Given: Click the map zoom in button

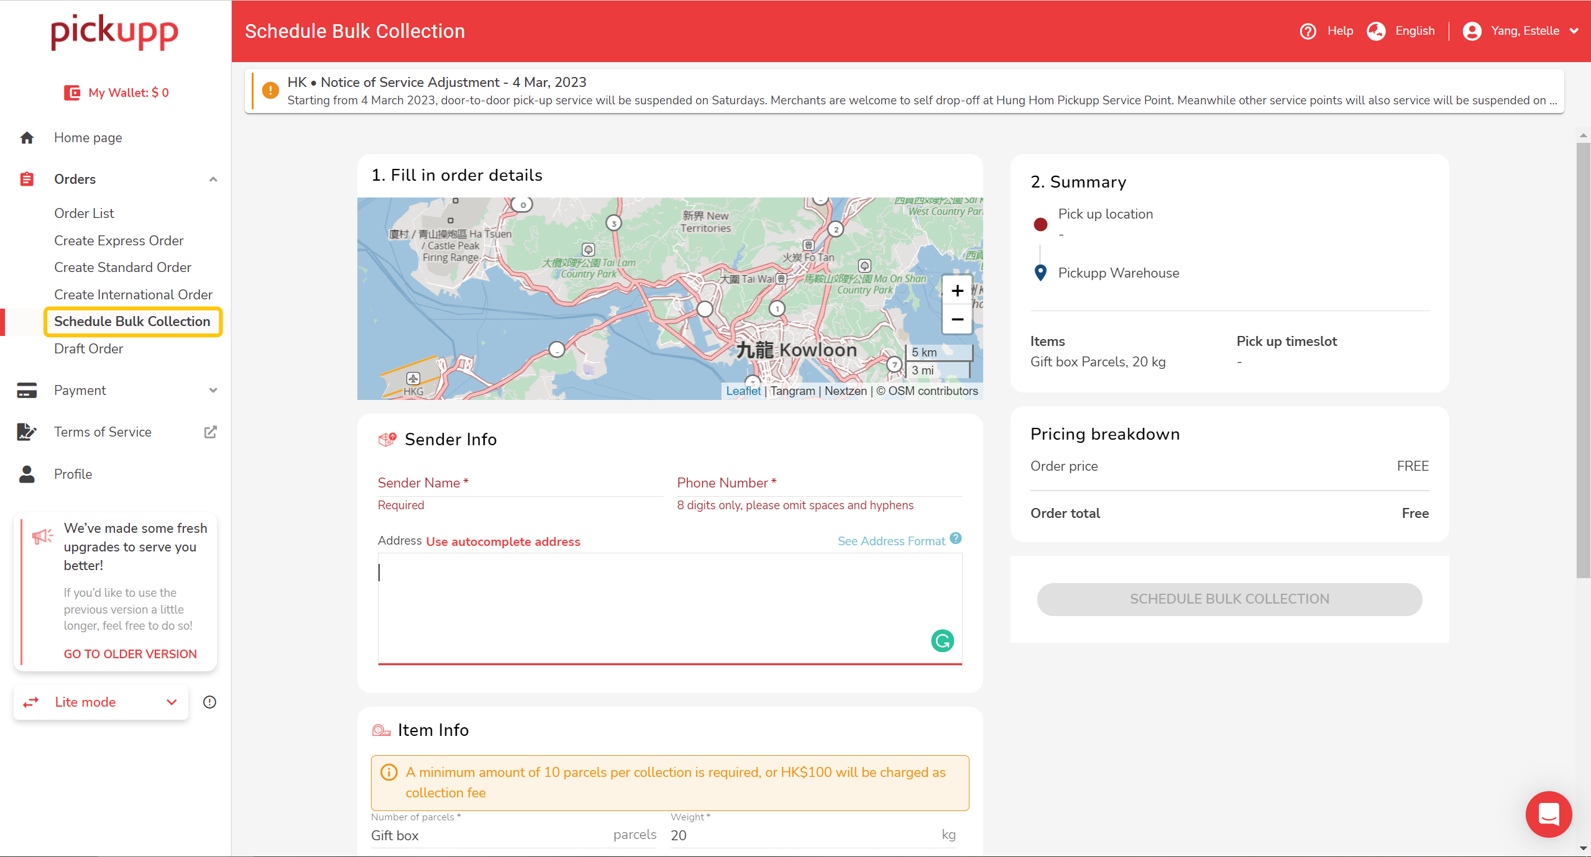Looking at the screenshot, I should click(x=957, y=291).
